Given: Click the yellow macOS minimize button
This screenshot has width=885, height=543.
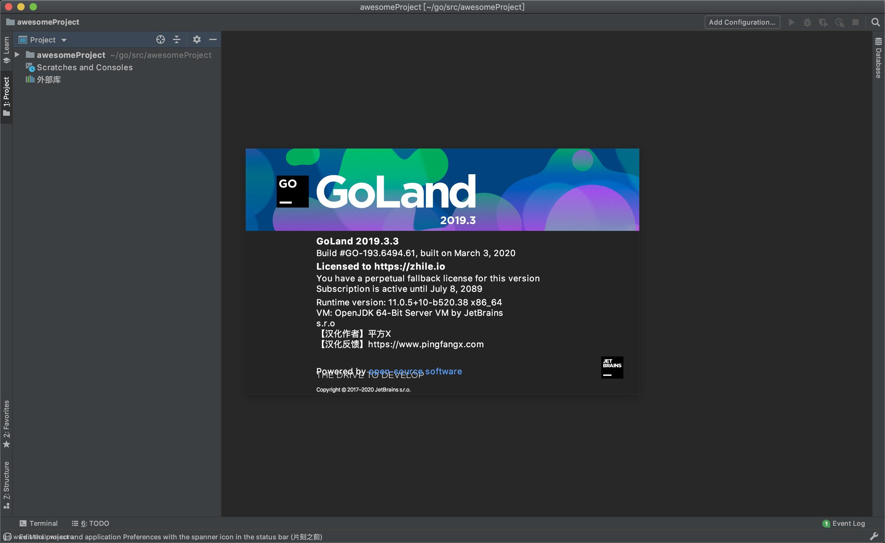Looking at the screenshot, I should coord(21,7).
